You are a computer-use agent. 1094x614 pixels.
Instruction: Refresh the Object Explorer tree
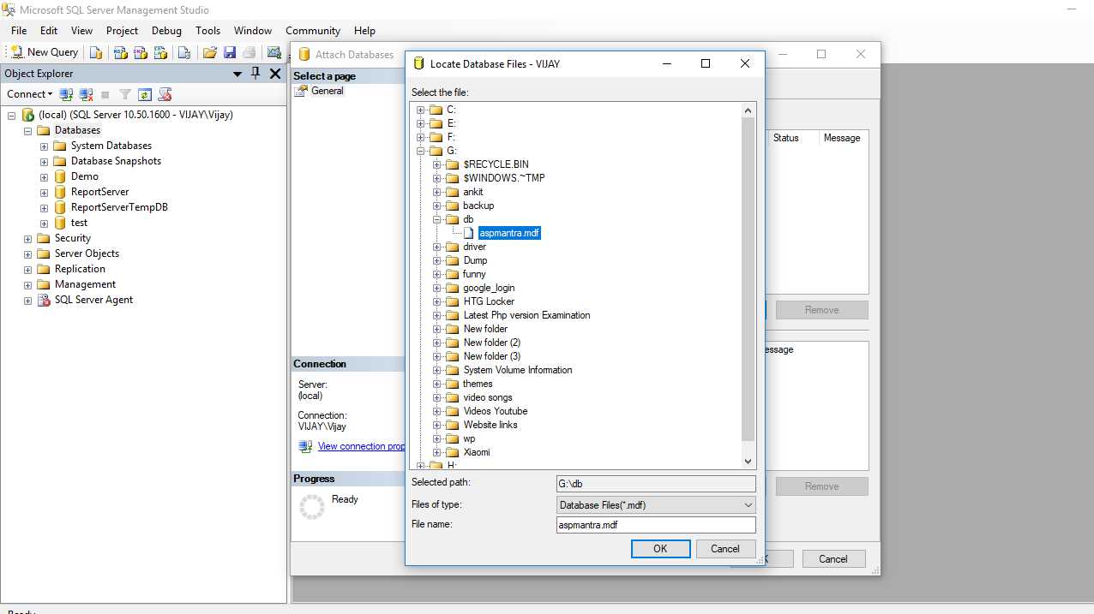[145, 94]
